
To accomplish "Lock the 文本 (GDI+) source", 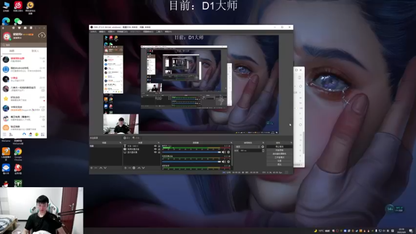I will point(159,146).
